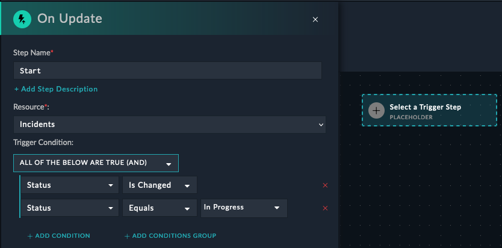Screen dimensions: 502x248
Task: Click the plus icon beside Add Condition
Action: pyautogui.click(x=30, y=236)
